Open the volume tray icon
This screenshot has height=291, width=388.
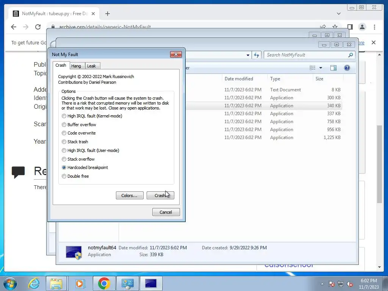(x=350, y=284)
